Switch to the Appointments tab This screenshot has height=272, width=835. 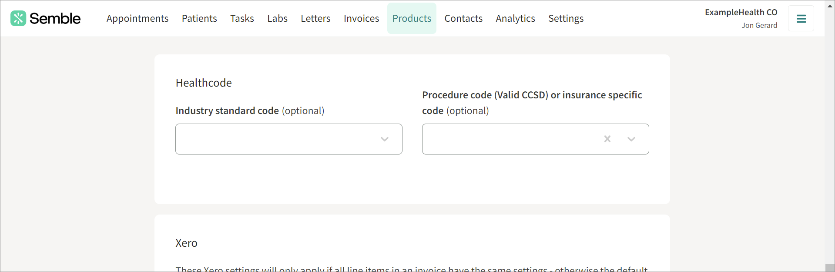click(x=137, y=18)
